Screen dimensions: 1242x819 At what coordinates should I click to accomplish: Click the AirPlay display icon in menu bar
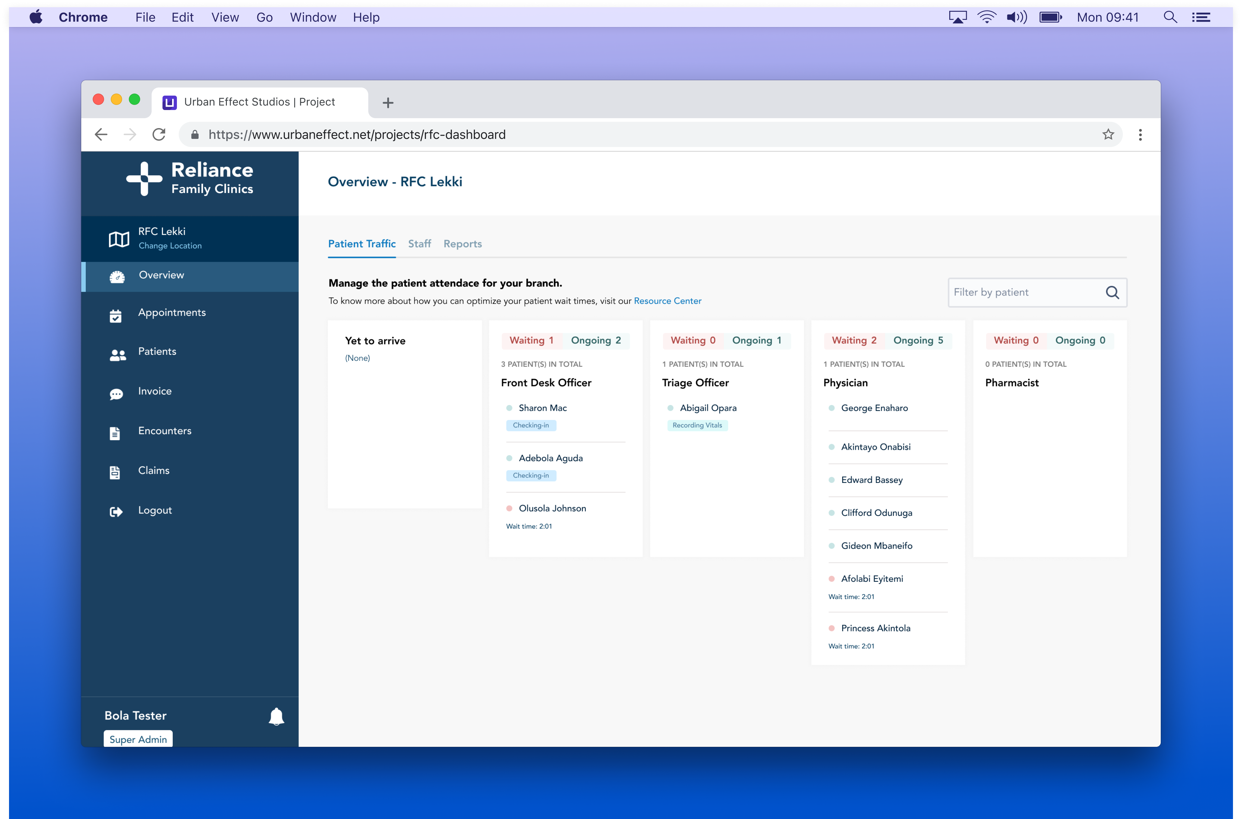958,17
